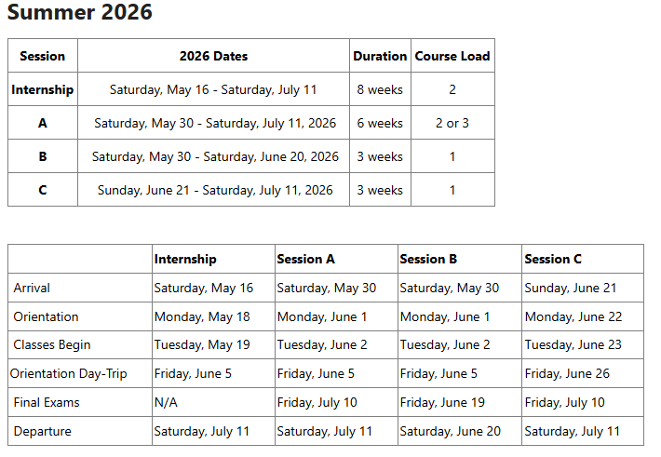Select the Internship dates May 16 - July 11
The width and height of the screenshot is (661, 457).
[213, 90]
